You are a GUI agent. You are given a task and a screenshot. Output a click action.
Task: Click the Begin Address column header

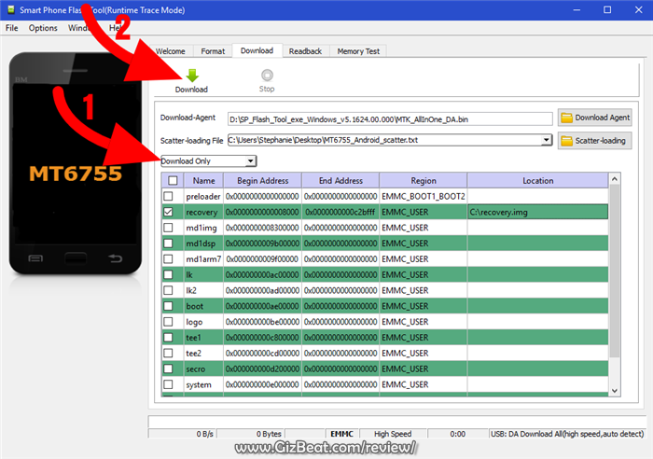click(x=262, y=180)
